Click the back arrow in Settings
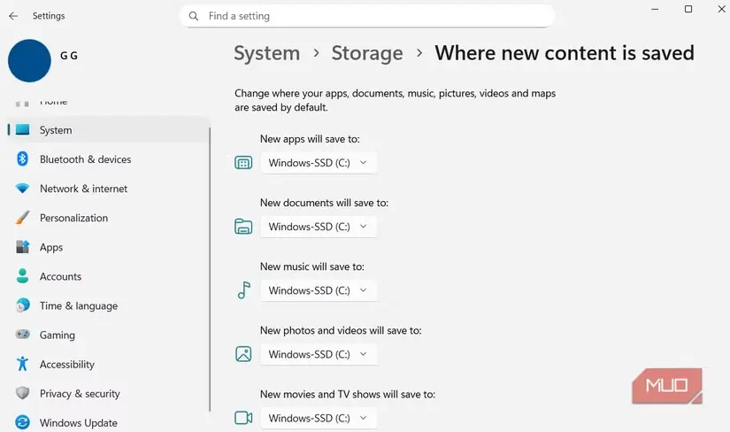The height and width of the screenshot is (432, 730). pos(13,16)
